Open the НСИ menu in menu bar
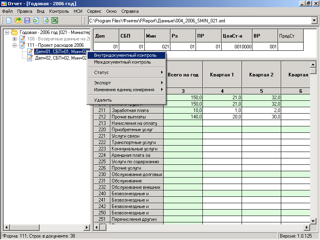The height and width of the screenshot is (240, 320). pos(78,12)
